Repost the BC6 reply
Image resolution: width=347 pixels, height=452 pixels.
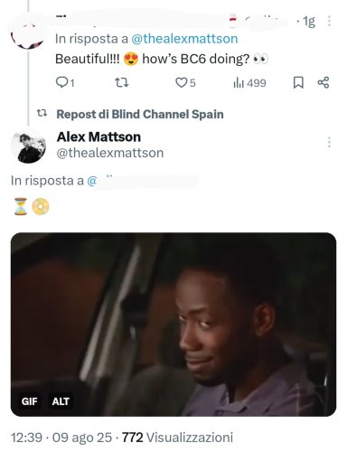[x=122, y=82]
